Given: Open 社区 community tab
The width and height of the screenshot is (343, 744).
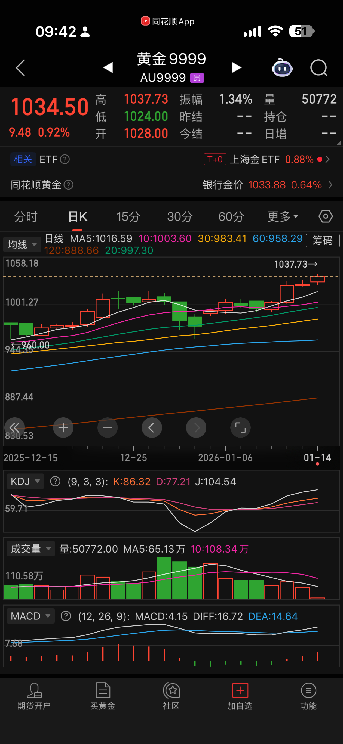Looking at the screenshot, I should point(171,697).
